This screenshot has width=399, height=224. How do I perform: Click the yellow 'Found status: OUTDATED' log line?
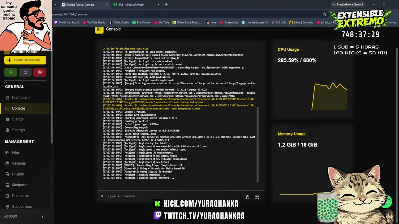(x=155, y=90)
